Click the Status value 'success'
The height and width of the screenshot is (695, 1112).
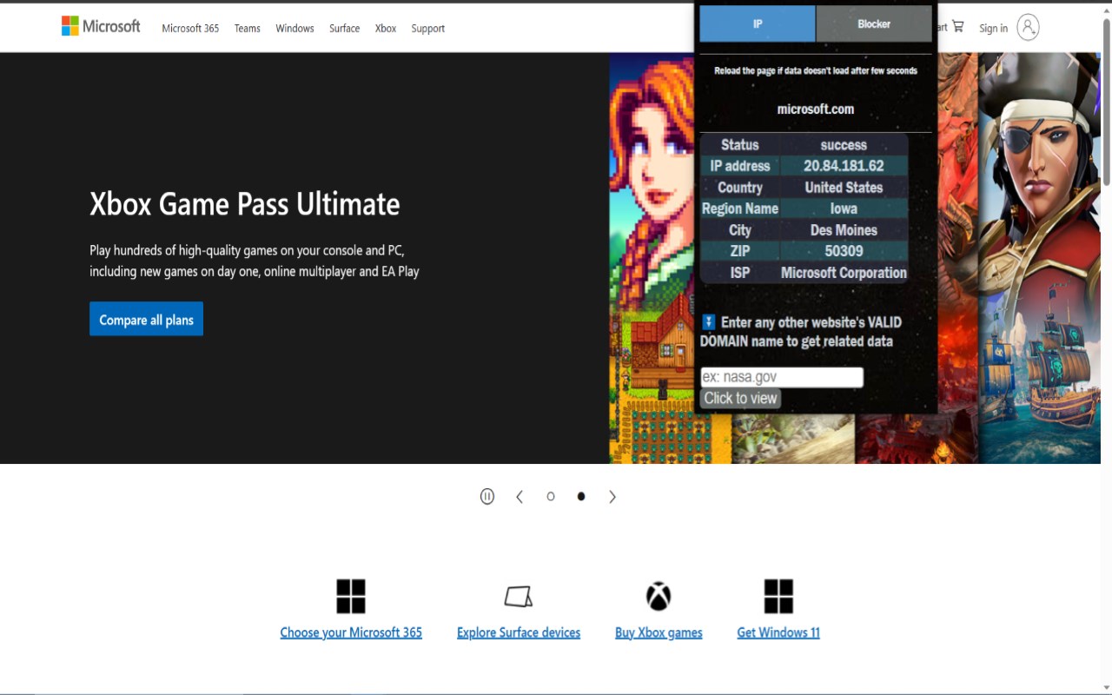tap(844, 145)
